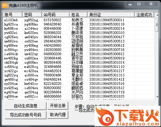This screenshot has width=161, height=127.
Task: Click name cell 和养沈
Action: [77, 20]
